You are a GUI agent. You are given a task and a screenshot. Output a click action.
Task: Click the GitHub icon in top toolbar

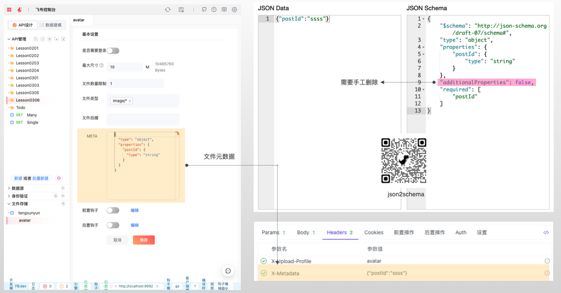(204, 9)
